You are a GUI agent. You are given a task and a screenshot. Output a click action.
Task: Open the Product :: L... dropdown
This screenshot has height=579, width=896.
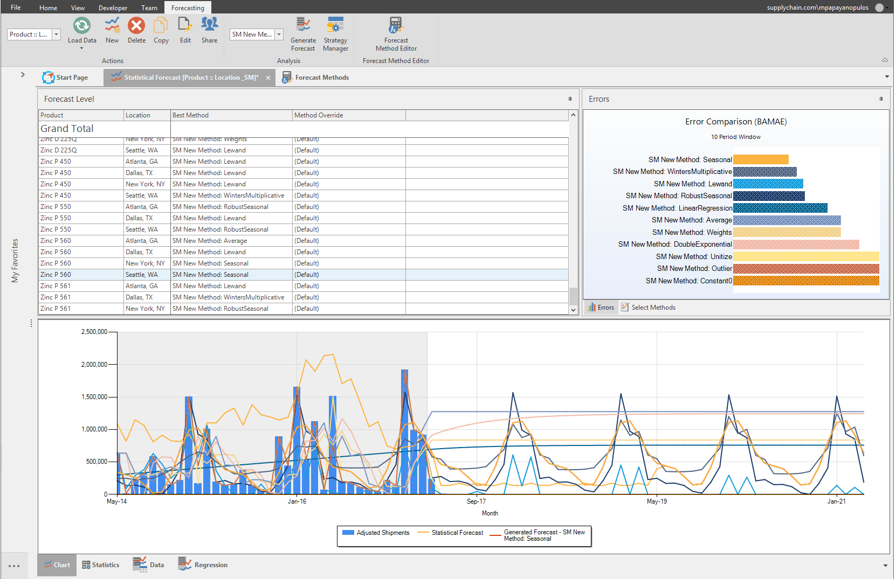tap(56, 34)
